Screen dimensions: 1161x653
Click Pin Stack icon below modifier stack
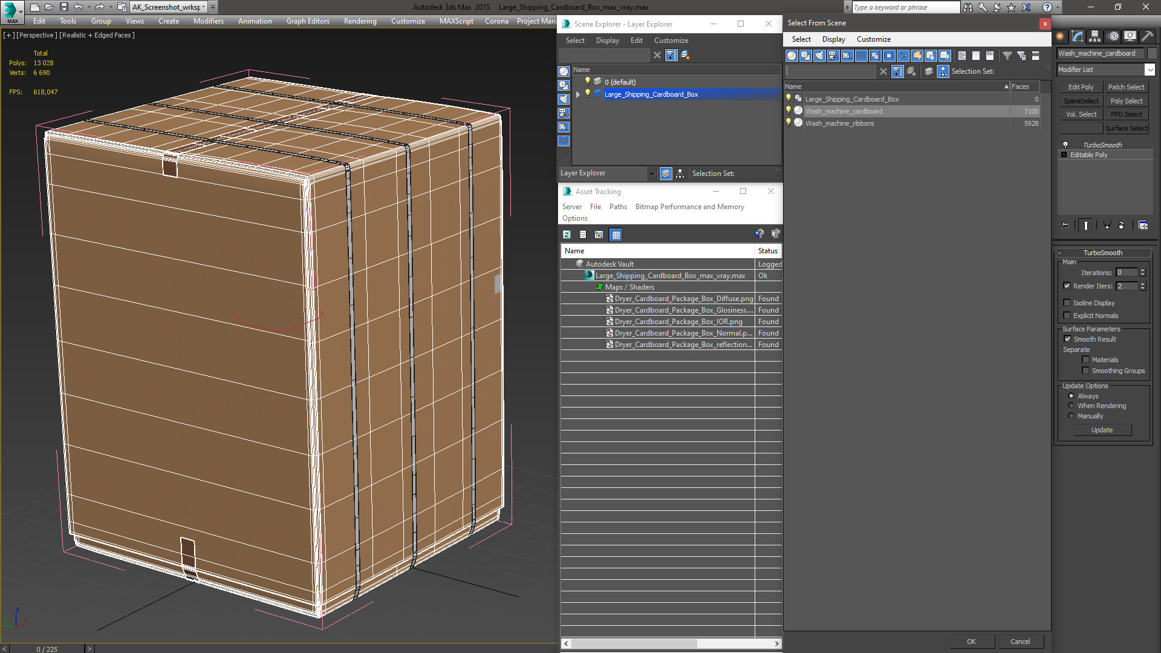pyautogui.click(x=1065, y=226)
